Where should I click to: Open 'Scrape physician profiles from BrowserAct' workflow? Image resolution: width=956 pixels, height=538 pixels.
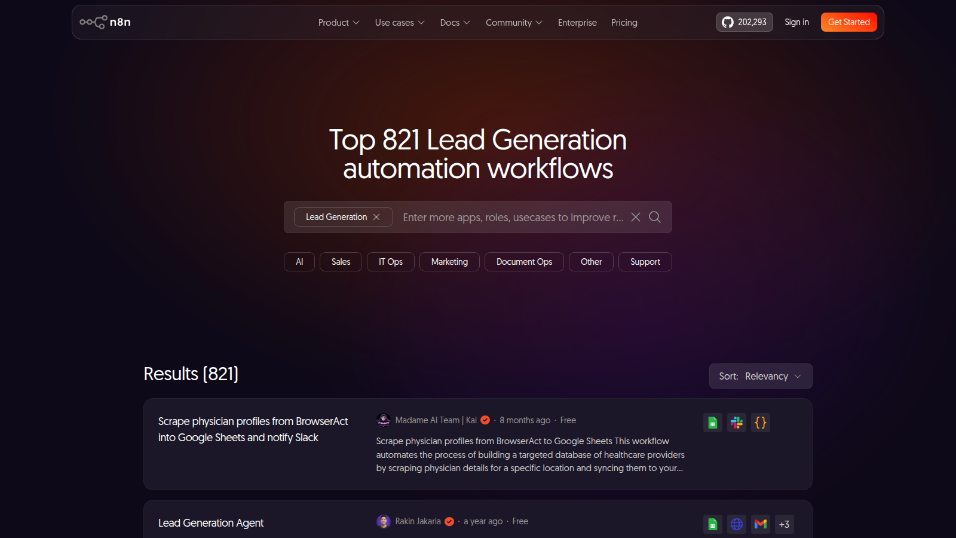pos(253,429)
